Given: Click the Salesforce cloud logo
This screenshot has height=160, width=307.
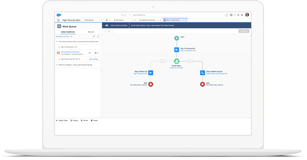Looking at the screenshot, I should [59, 15].
